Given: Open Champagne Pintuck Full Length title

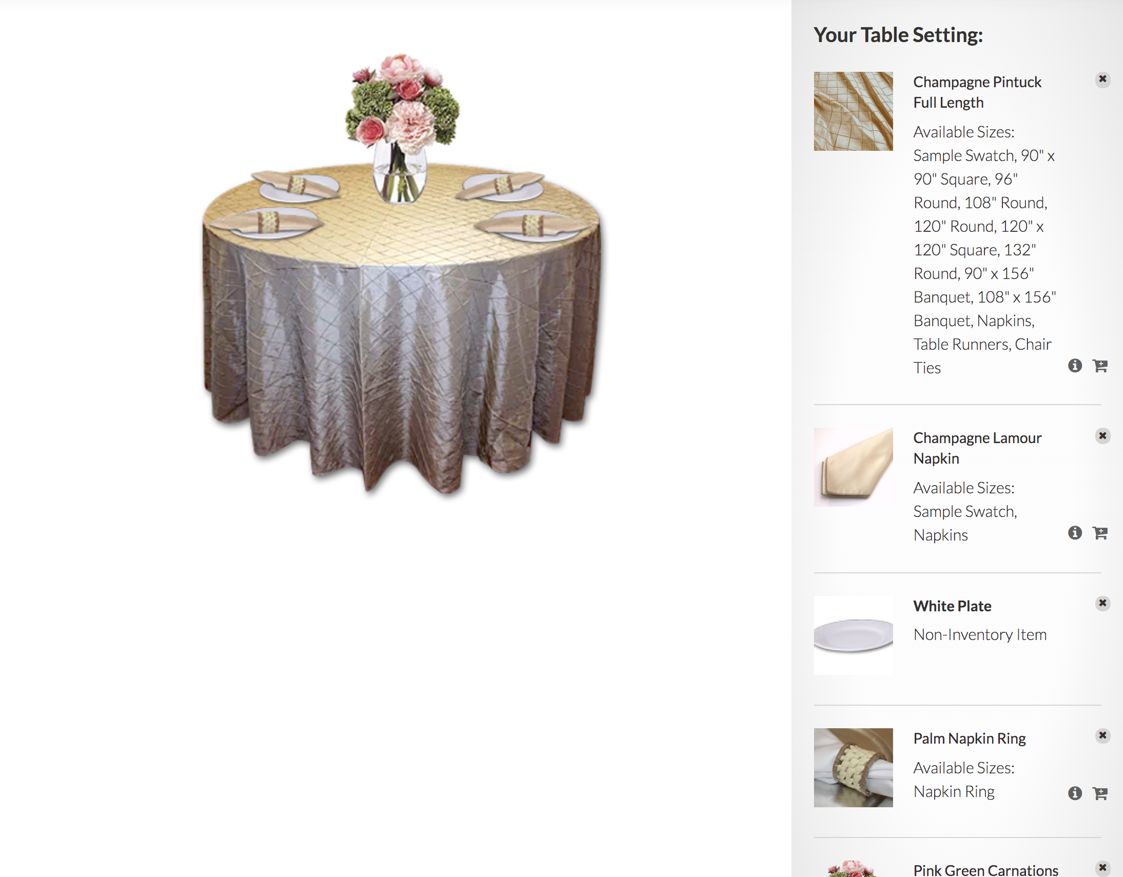Looking at the screenshot, I should (x=977, y=92).
